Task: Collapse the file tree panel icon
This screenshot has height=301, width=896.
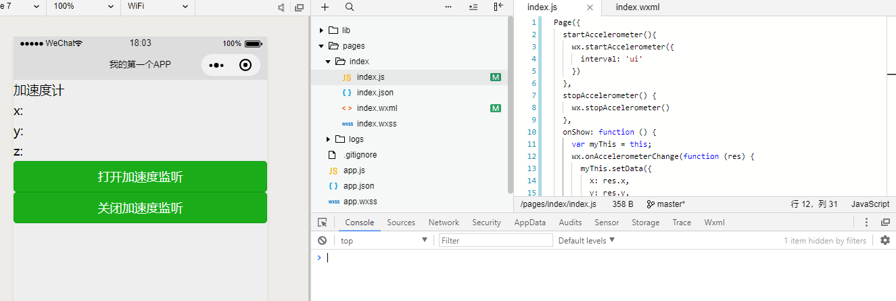Action: (x=498, y=7)
